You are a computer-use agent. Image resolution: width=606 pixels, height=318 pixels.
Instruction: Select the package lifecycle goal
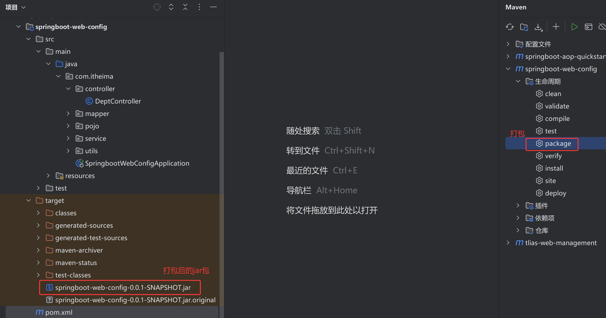pos(558,144)
